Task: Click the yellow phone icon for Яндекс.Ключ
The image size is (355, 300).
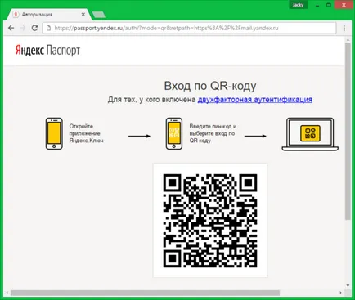Action: 54,133
